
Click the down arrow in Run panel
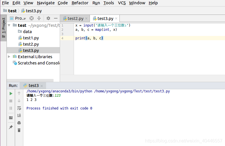point(19,101)
